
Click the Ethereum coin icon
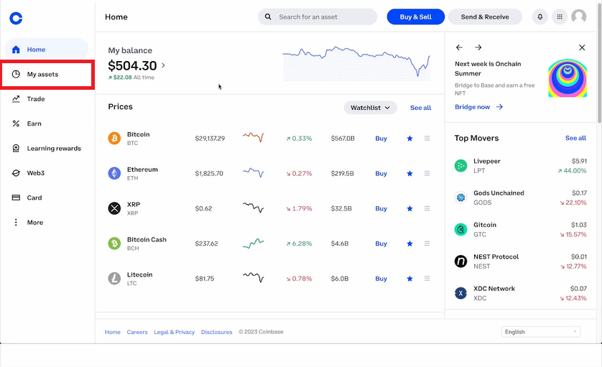click(x=114, y=173)
